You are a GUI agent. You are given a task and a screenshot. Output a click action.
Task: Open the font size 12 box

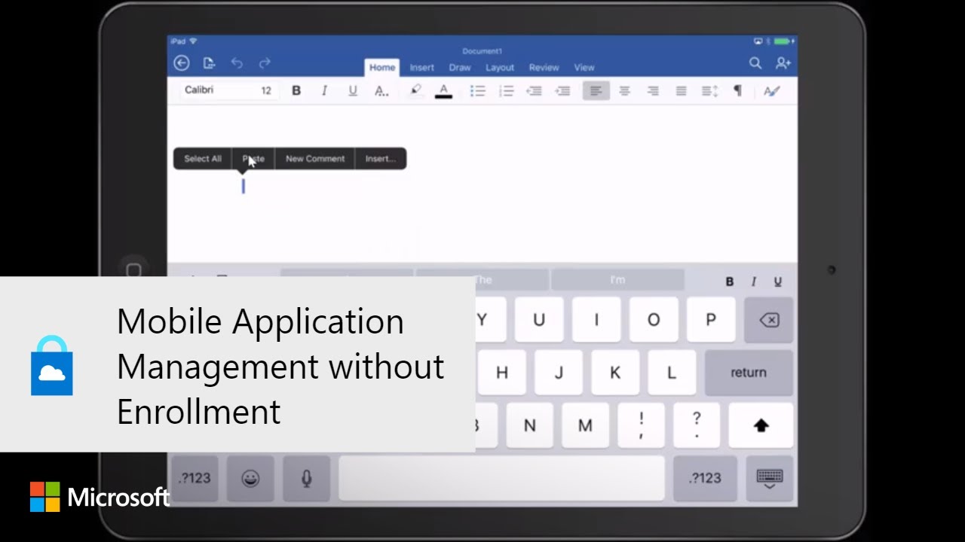point(267,90)
